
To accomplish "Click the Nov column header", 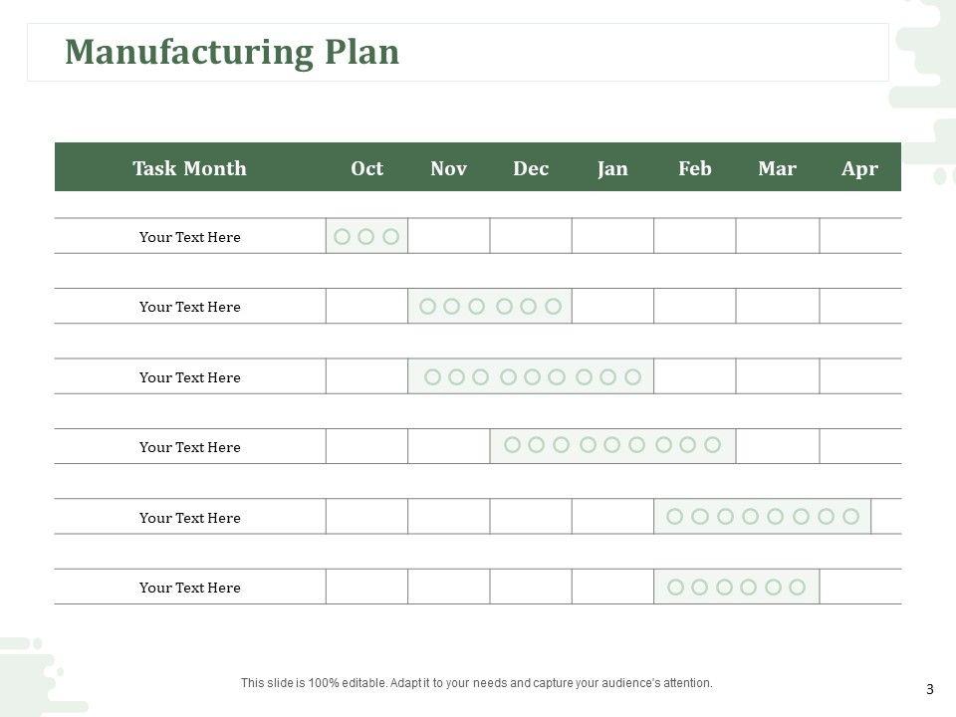I will tap(448, 168).
